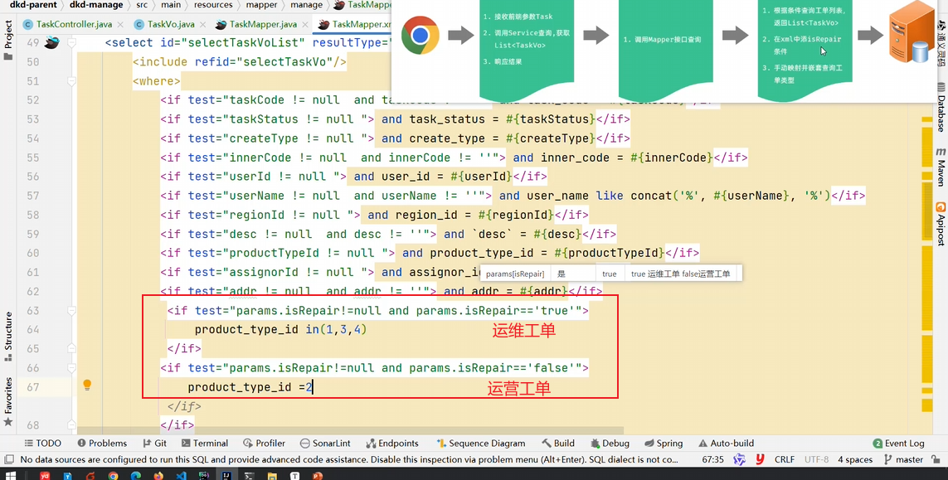Click the manage breadcrumb
Screen dimensions: 948x480
pyautogui.click(x=307, y=5)
